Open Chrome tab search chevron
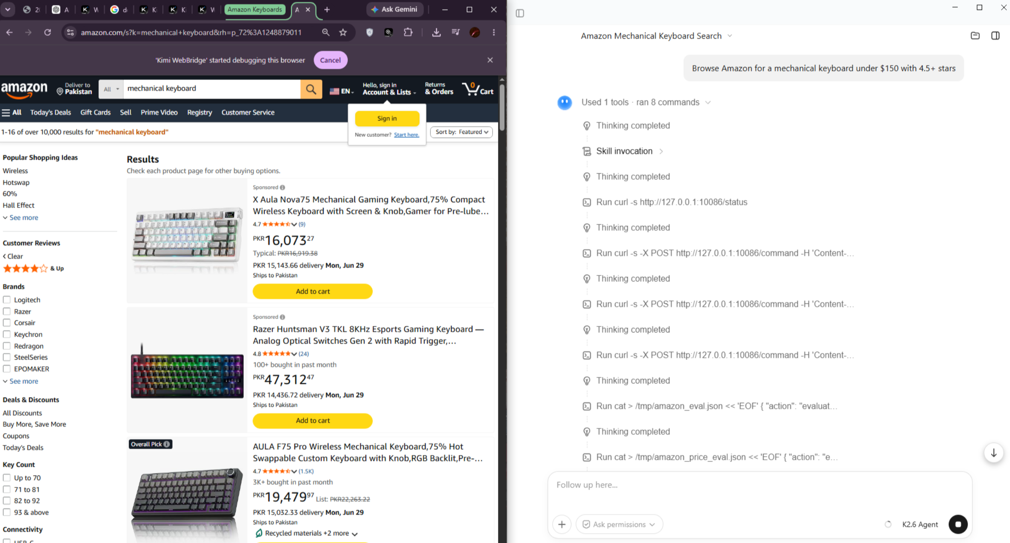Screen dimensions: 1010x543 click(8, 9)
